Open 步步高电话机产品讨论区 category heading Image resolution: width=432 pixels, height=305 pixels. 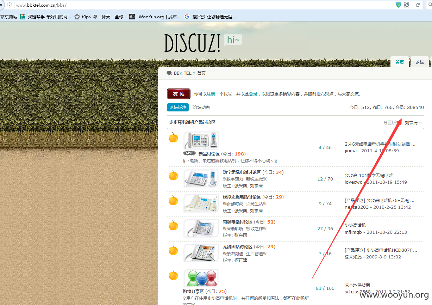tap(192, 122)
